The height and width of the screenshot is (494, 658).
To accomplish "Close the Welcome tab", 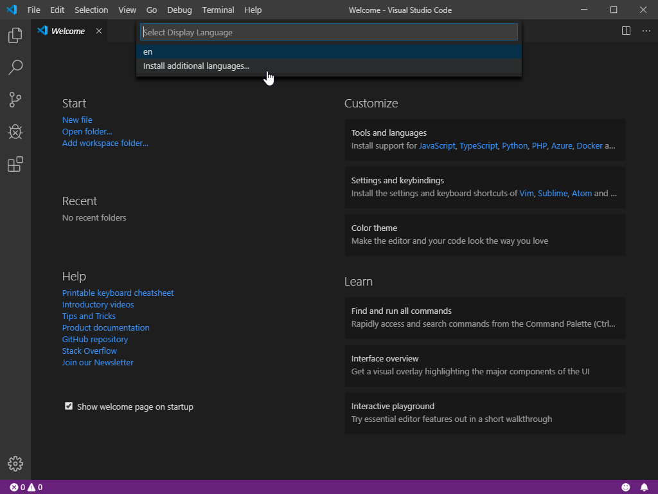I will tap(99, 31).
